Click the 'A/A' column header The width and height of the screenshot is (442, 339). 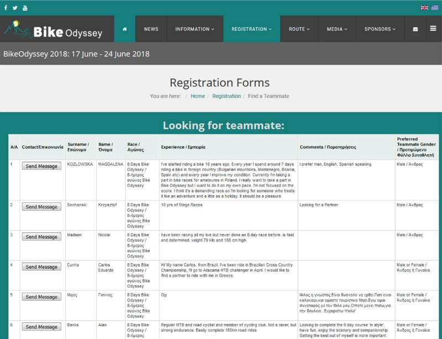click(14, 147)
